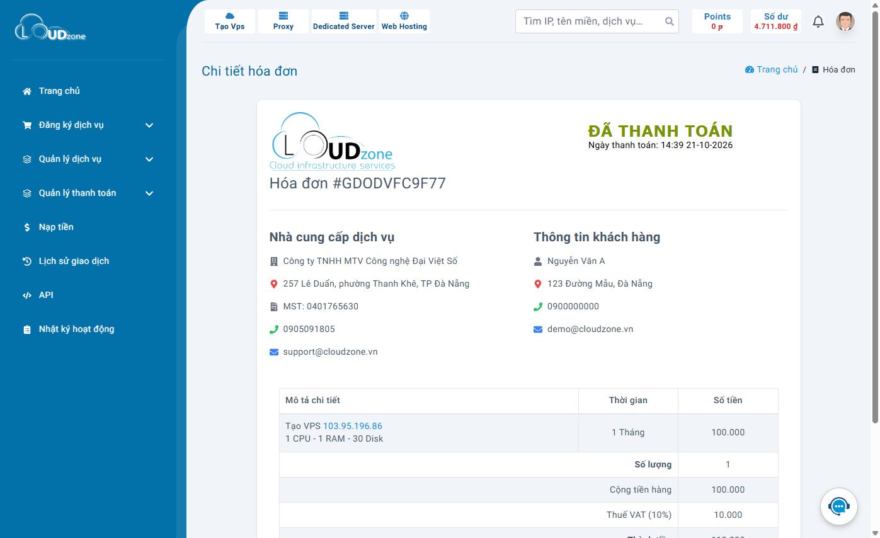
Task: Click the search magnifier icon
Action: tap(669, 21)
